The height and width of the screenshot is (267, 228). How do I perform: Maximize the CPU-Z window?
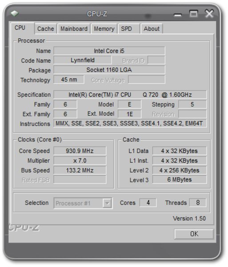pyautogui.click(x=193, y=13)
